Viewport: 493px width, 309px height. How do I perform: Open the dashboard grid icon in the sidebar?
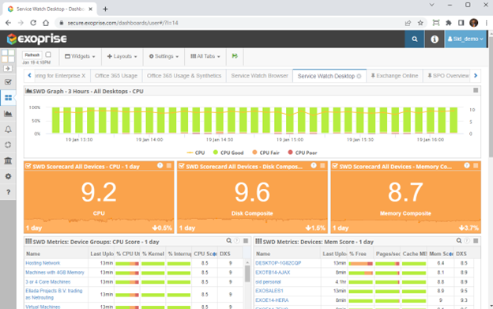pyautogui.click(x=8, y=56)
